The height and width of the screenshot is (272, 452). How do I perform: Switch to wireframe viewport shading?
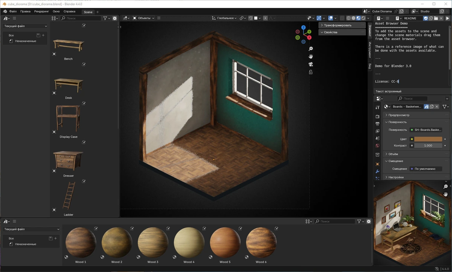(348, 18)
